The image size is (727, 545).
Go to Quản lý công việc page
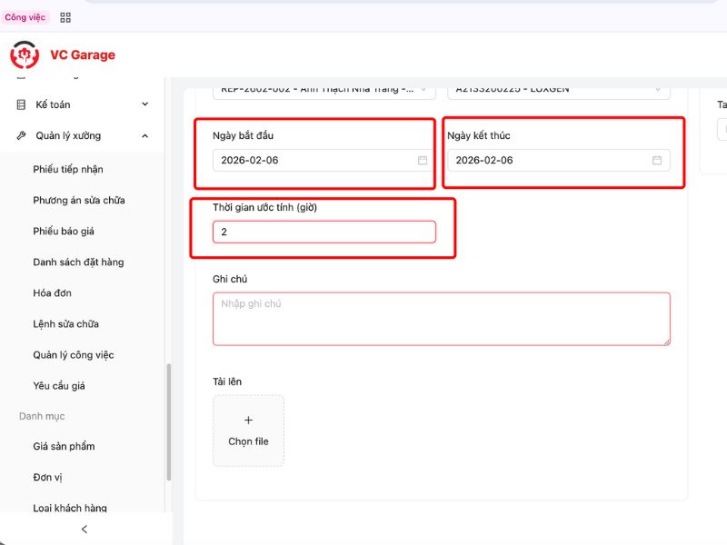click(74, 354)
